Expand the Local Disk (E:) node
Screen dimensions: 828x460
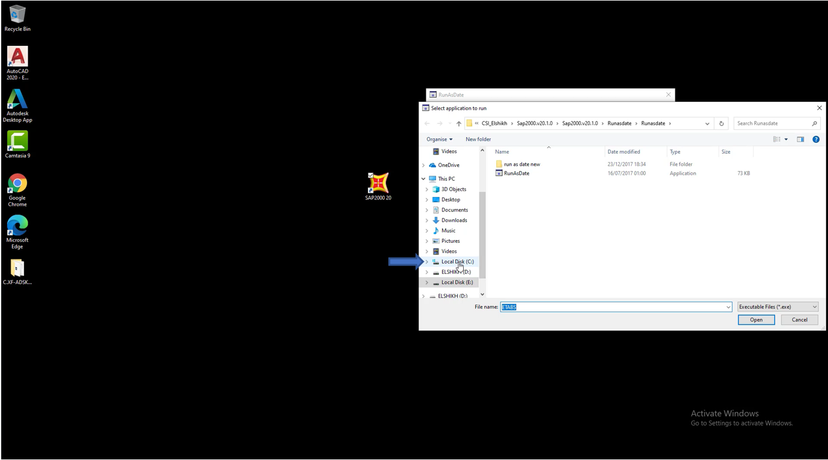click(x=427, y=282)
